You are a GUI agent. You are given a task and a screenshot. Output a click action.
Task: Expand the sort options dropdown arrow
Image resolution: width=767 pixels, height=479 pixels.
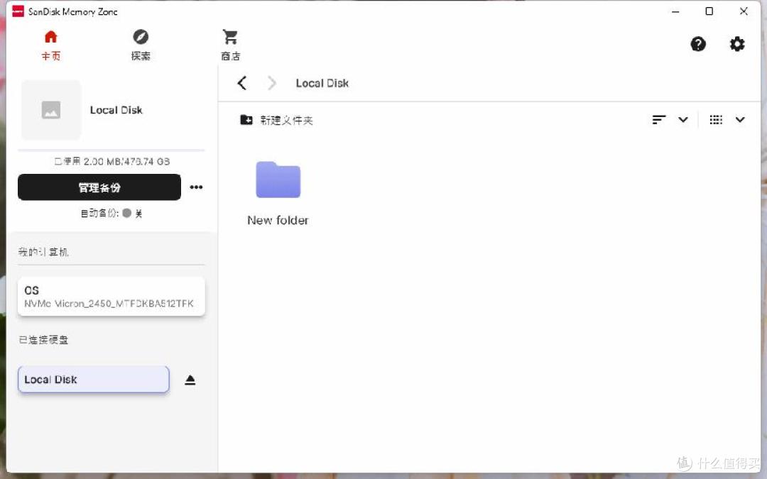pyautogui.click(x=683, y=120)
